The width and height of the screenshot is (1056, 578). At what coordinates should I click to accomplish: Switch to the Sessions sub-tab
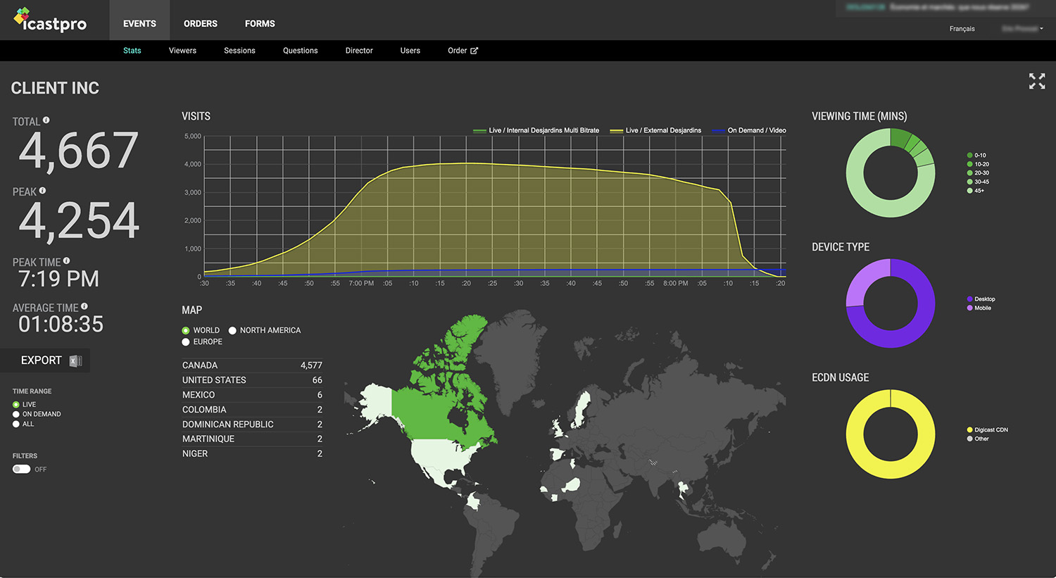point(239,51)
